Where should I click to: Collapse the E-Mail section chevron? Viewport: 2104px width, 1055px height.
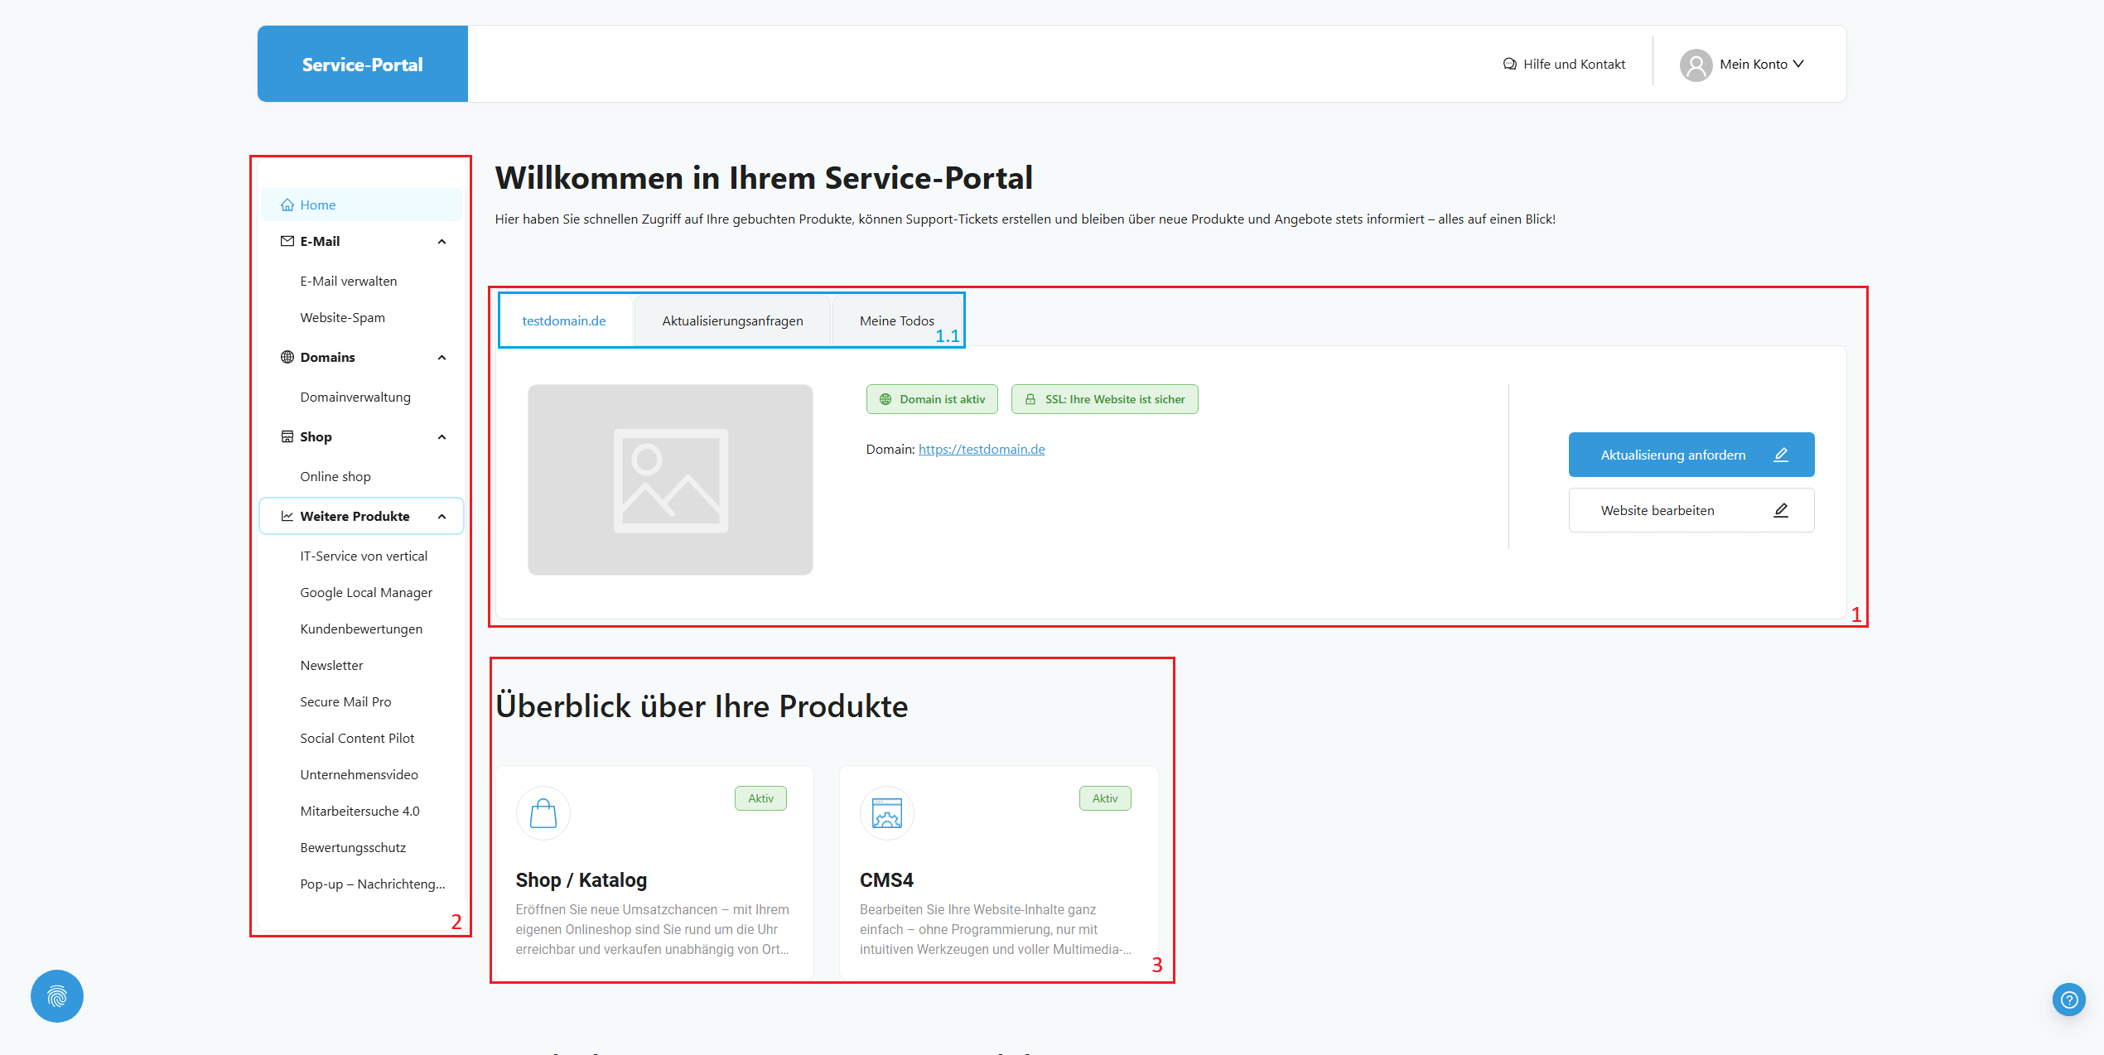(442, 241)
